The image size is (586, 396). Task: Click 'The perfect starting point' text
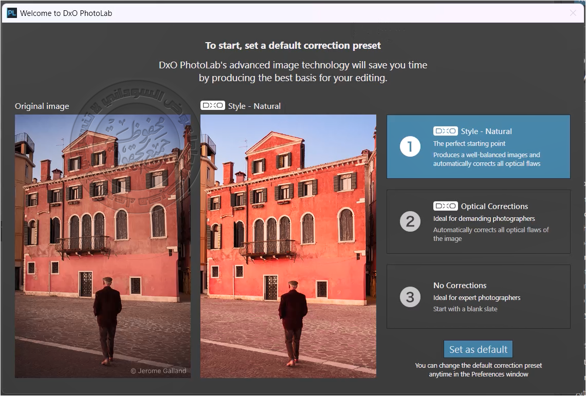pos(469,143)
